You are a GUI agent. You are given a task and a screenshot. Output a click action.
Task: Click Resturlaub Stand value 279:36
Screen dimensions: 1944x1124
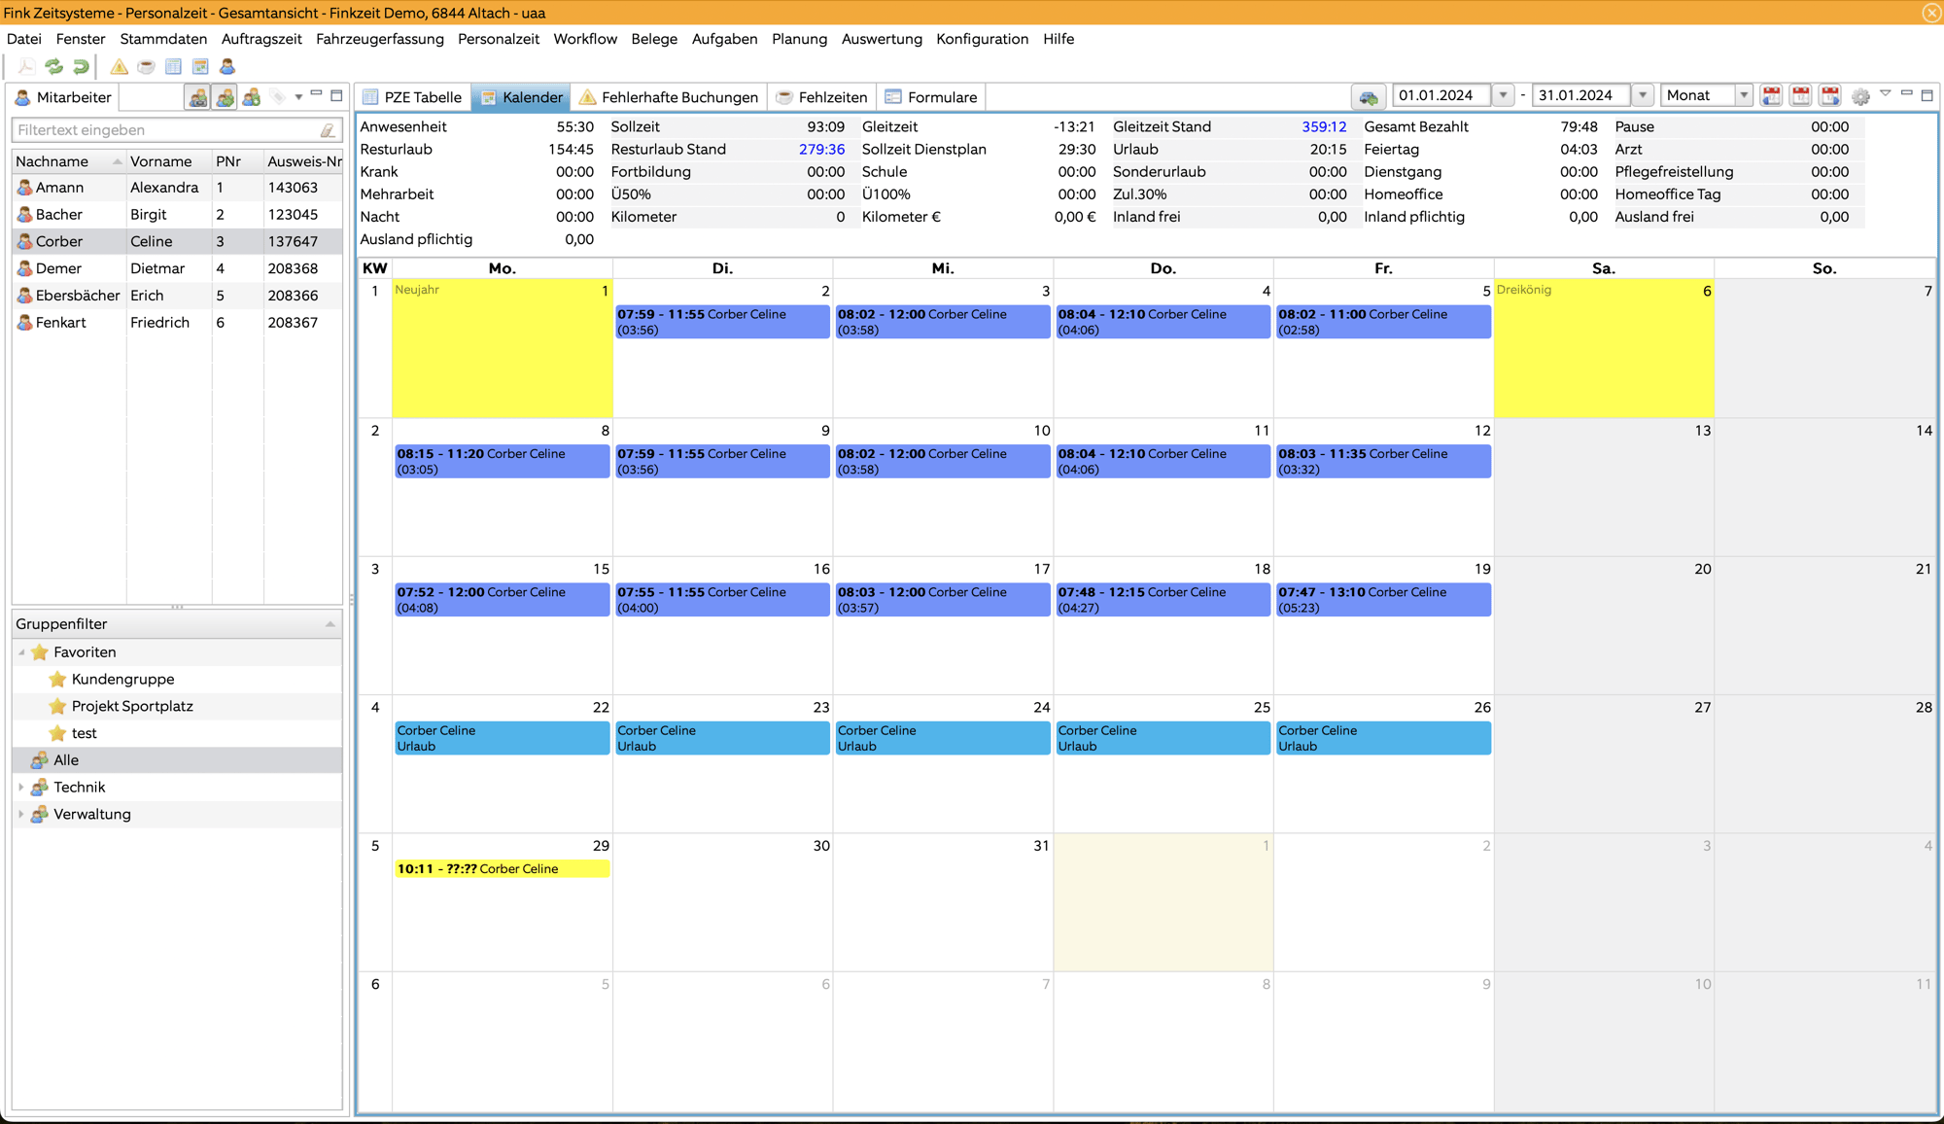[821, 149]
